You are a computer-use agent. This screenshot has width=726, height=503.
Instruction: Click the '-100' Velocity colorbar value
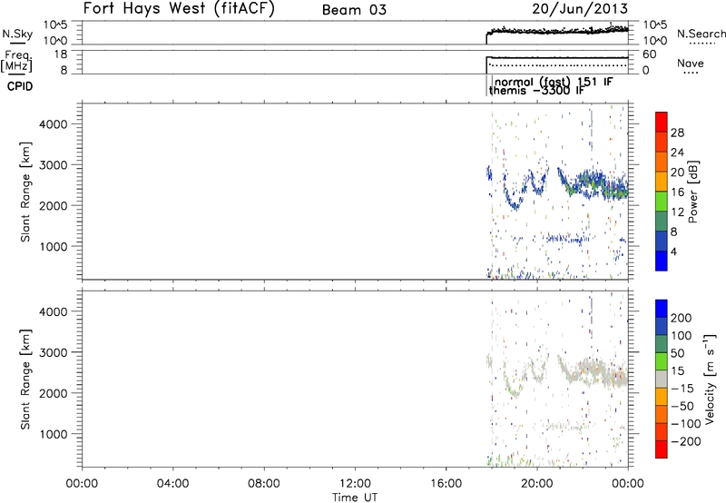click(685, 424)
